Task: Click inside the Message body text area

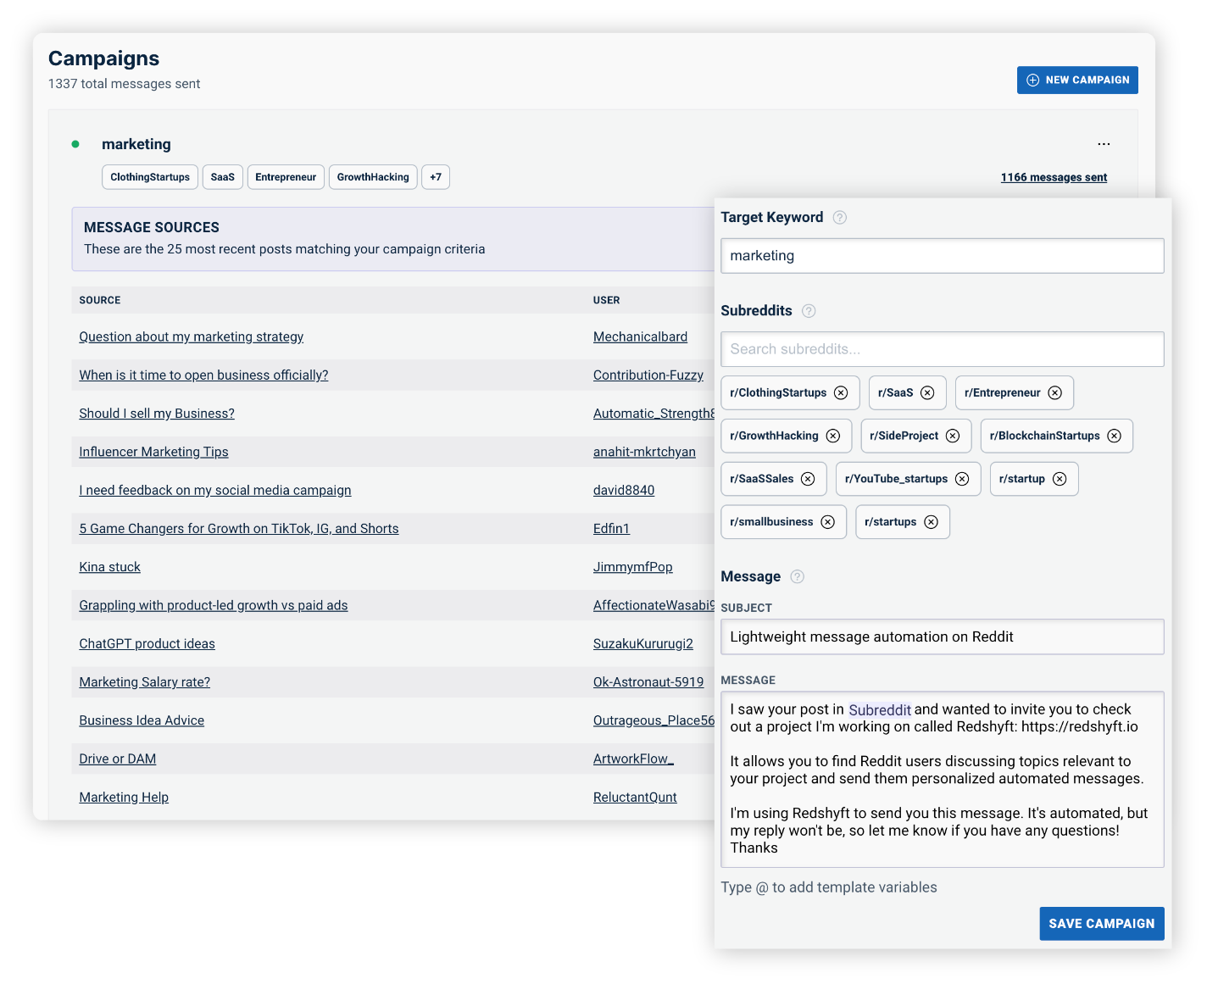Action: 943,780
